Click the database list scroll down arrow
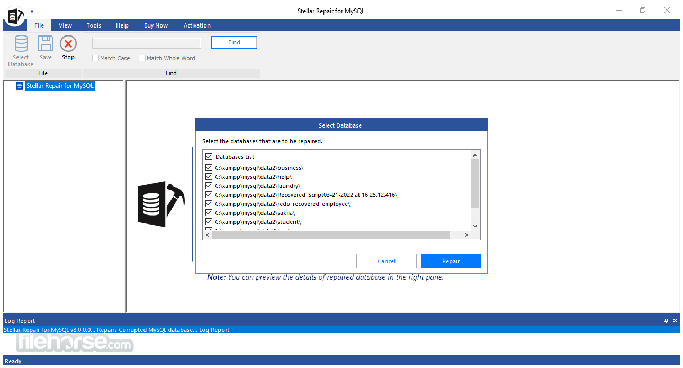 475,226
